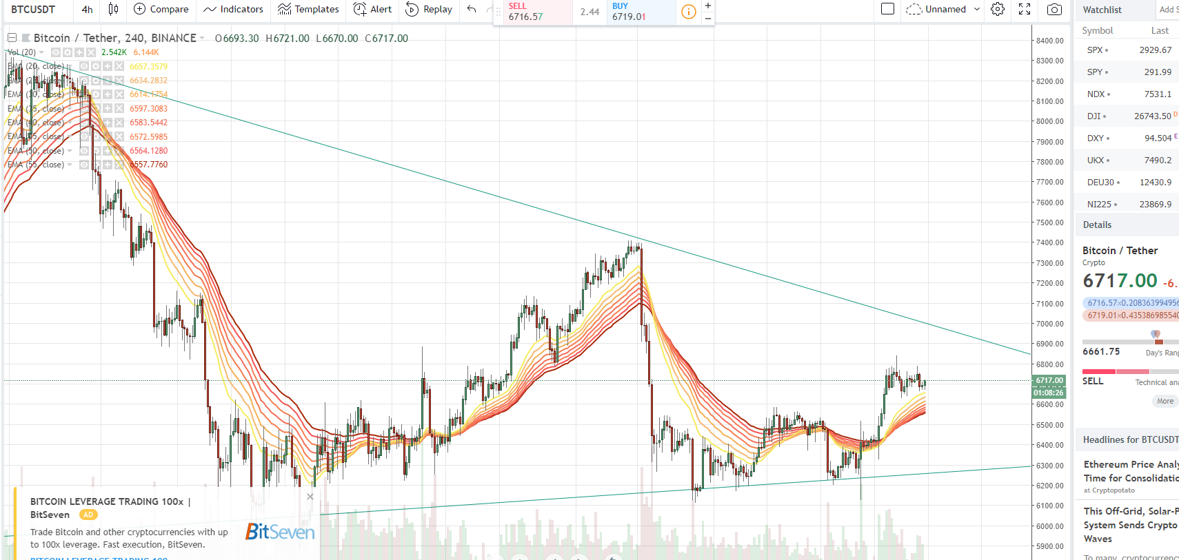
Task: Open the orange order info icon
Action: 688,12
